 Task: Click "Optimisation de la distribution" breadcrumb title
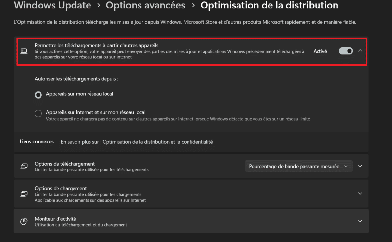click(x=269, y=5)
